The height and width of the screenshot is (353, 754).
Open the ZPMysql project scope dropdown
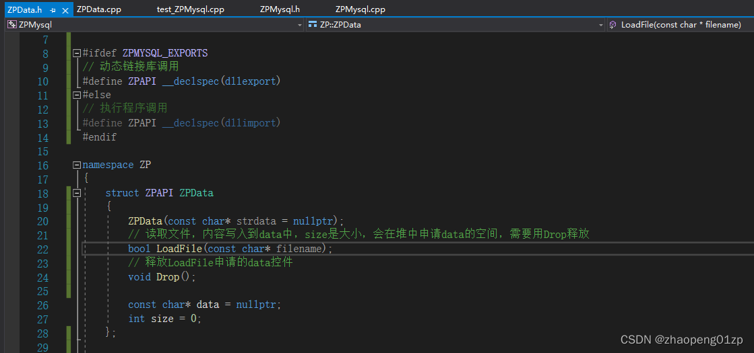pyautogui.click(x=300, y=25)
